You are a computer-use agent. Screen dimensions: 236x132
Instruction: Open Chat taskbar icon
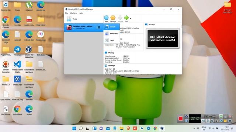pyautogui.click(x=101, y=128)
